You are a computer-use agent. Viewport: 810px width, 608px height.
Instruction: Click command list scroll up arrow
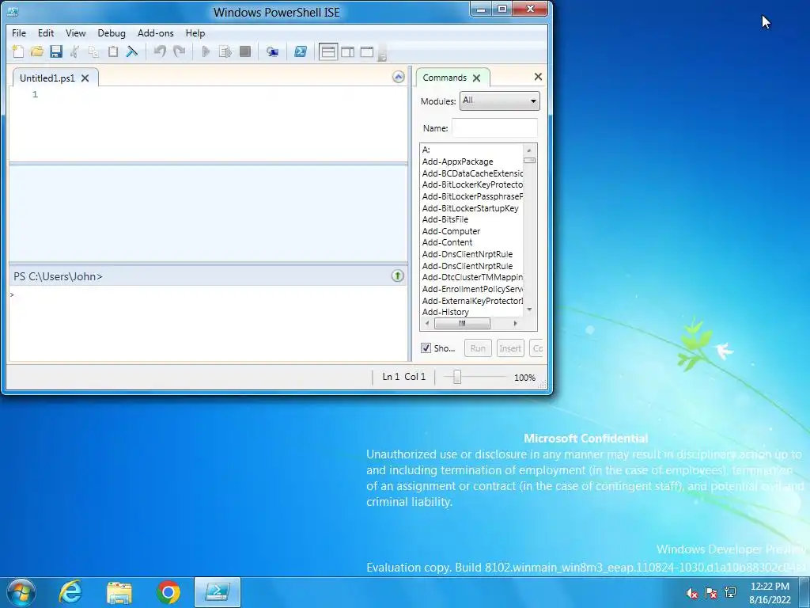coord(529,150)
